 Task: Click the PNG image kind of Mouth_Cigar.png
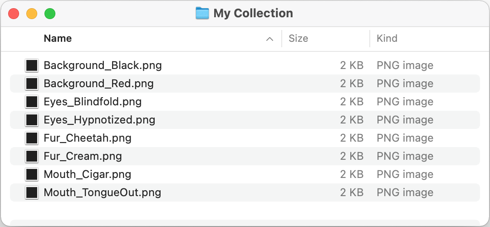405,174
